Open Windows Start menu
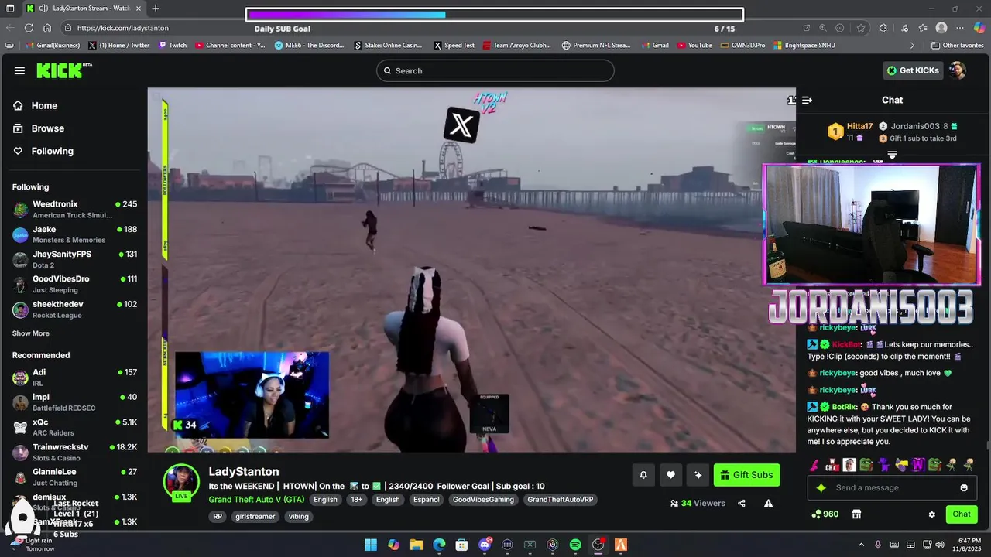Screen dimensions: 991x557 [371, 545]
